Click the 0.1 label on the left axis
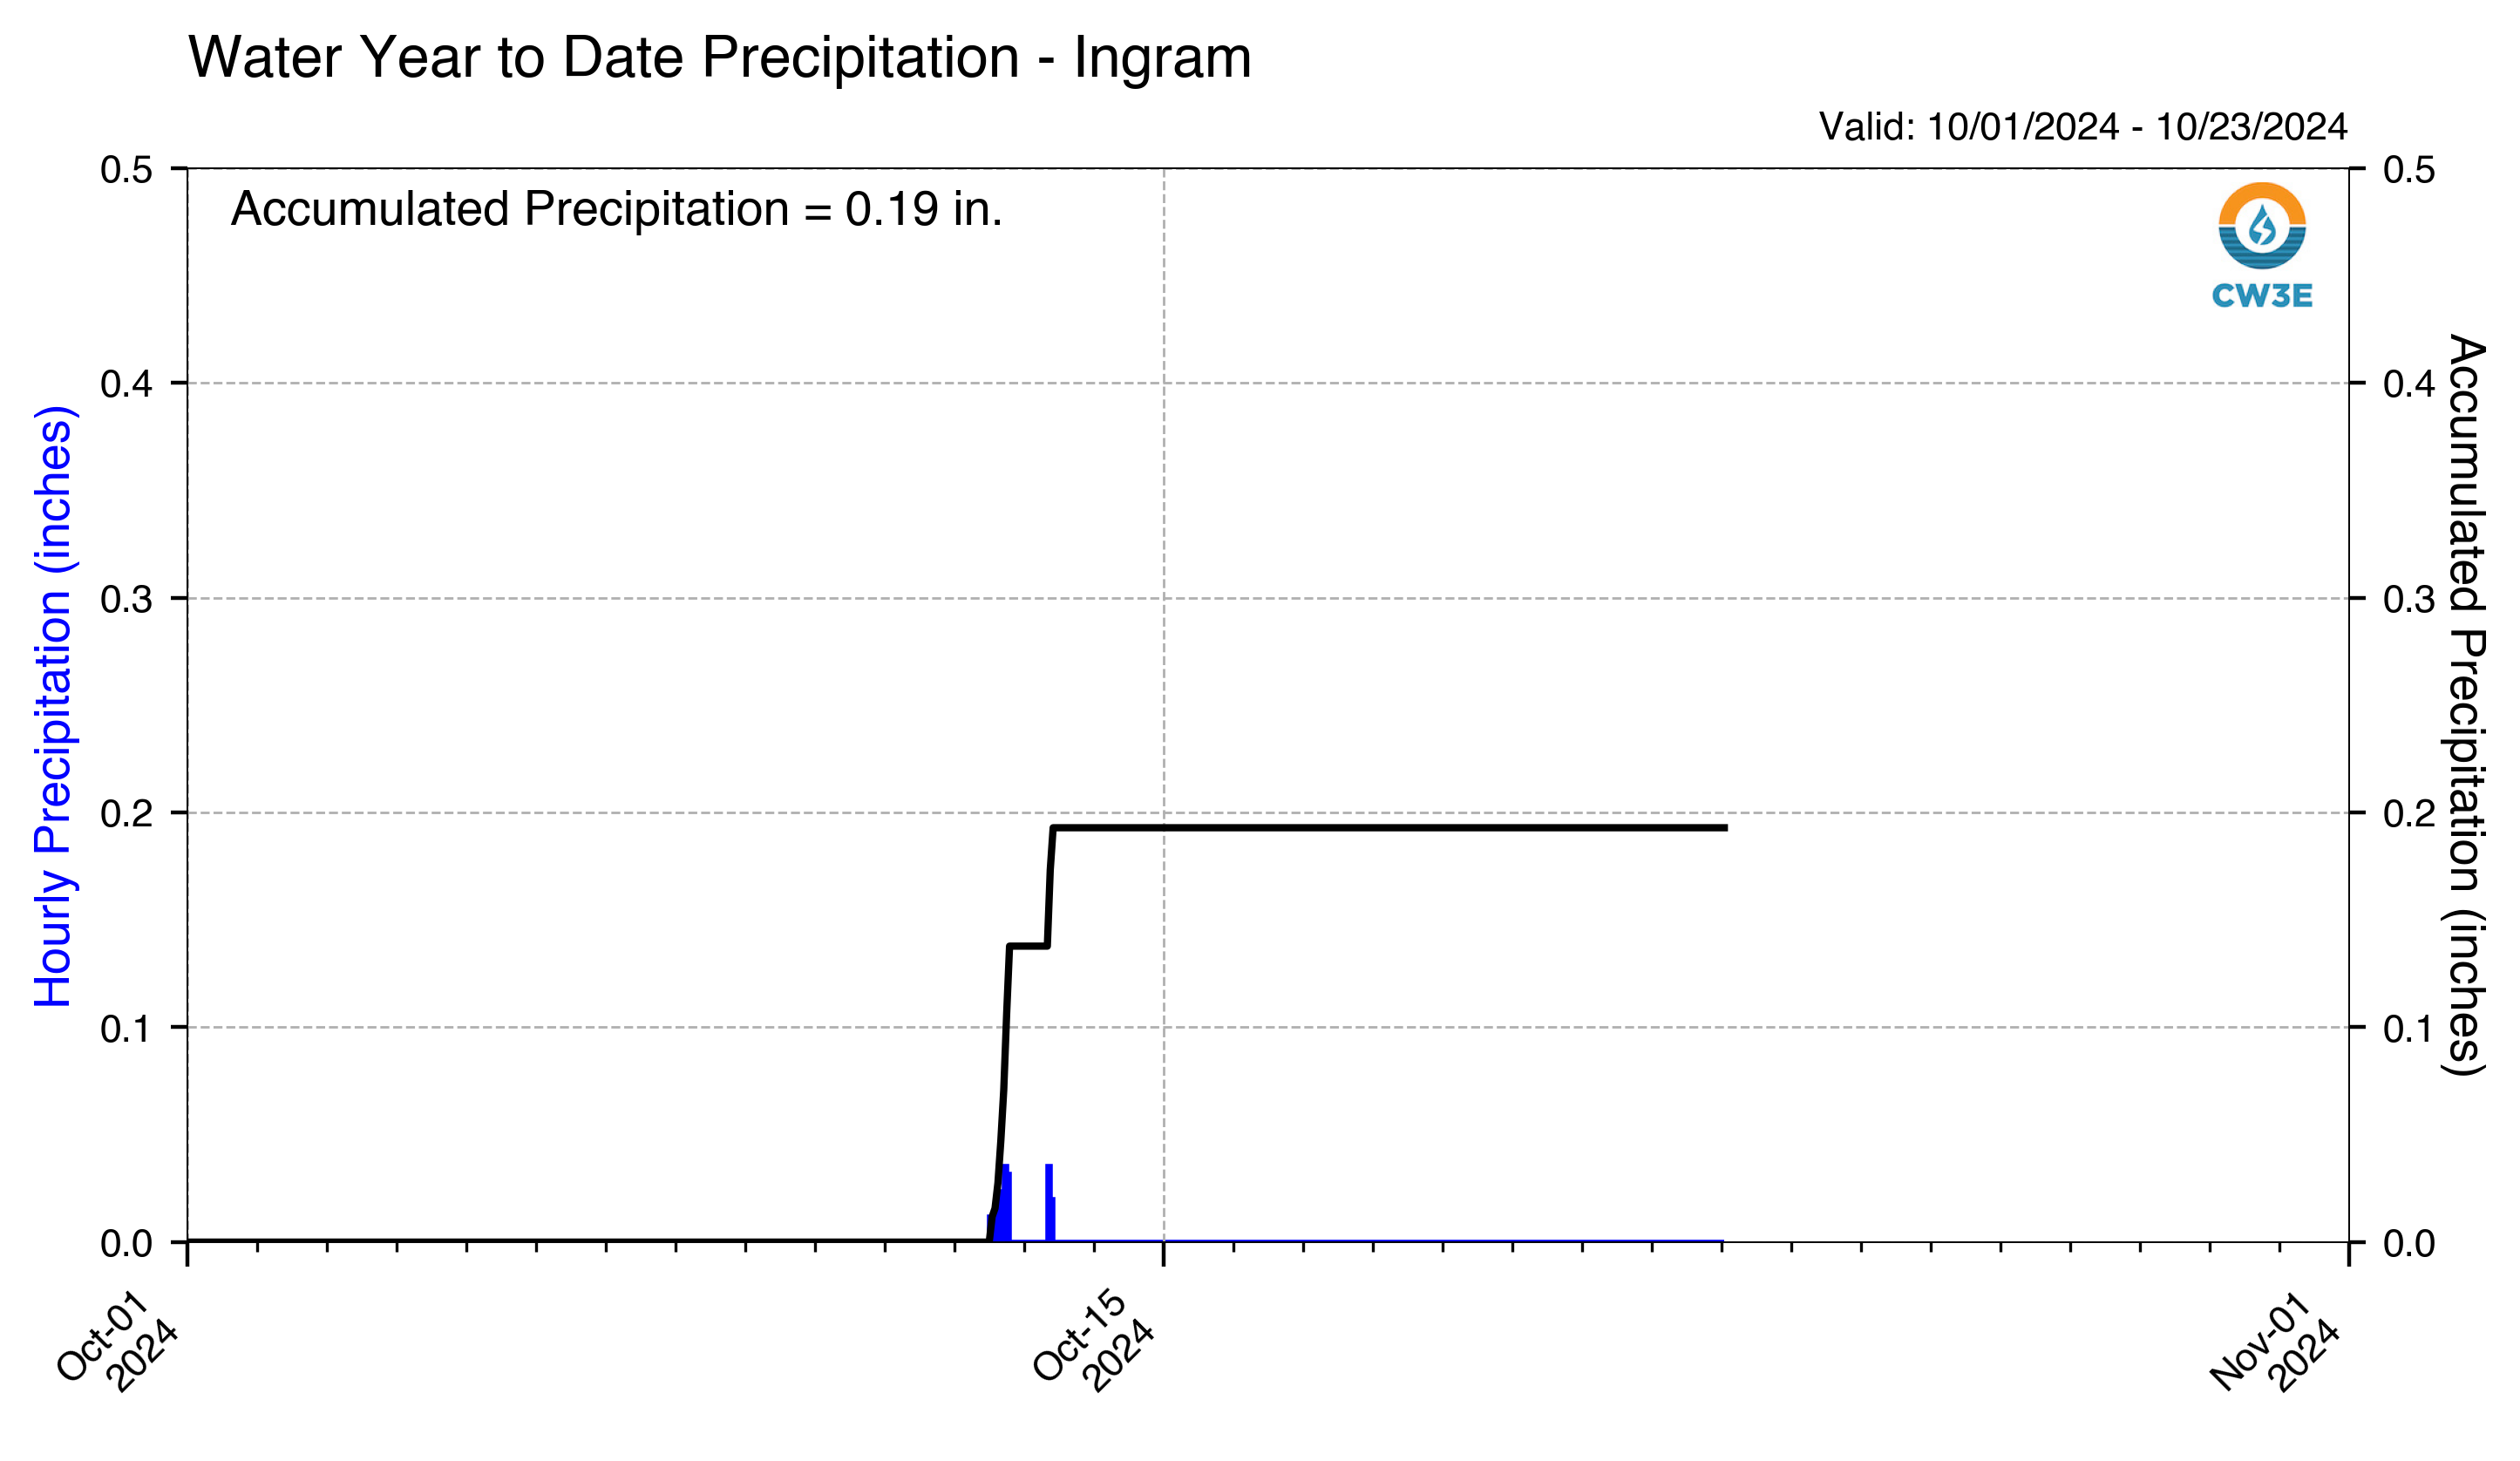2520x1461 pixels. tap(127, 1029)
